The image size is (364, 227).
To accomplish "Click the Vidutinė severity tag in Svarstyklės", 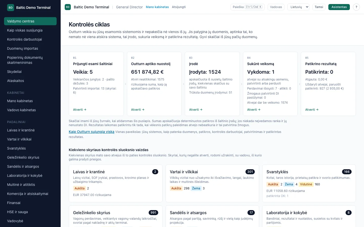I will (x=306, y=184).
